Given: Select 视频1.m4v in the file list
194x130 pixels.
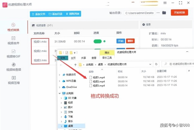Looking at the screenshot, I should point(40,42).
